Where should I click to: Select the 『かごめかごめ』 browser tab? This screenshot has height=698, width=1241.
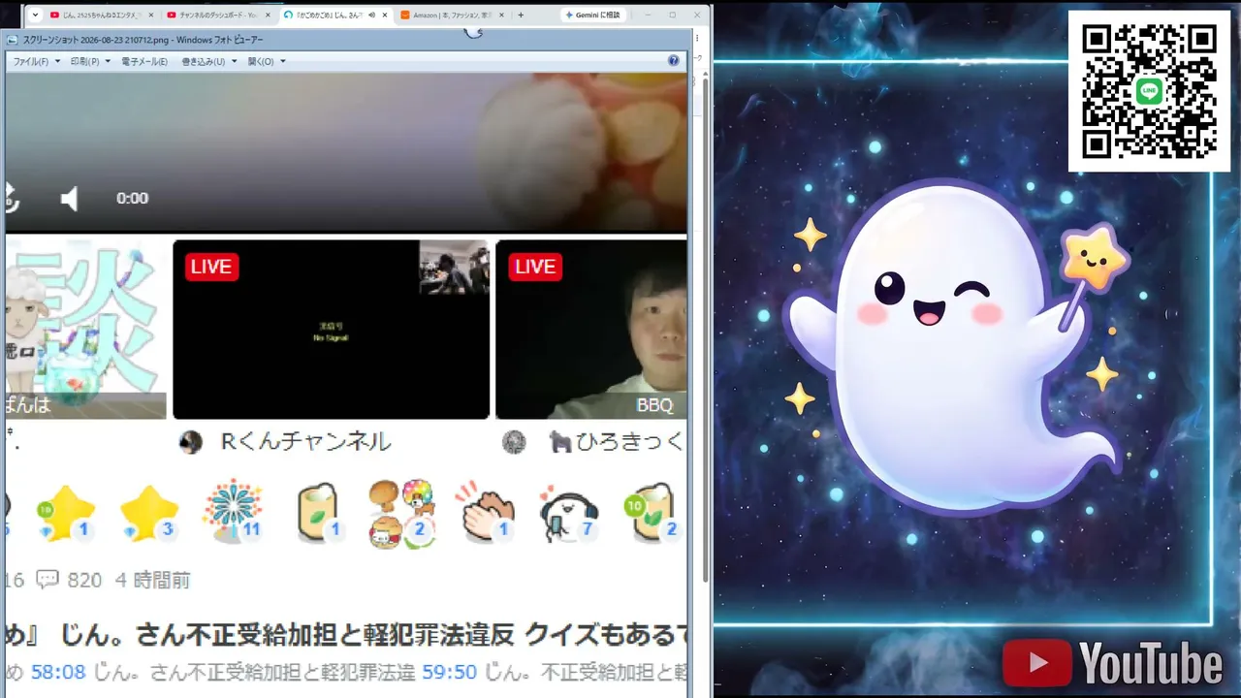pos(334,15)
